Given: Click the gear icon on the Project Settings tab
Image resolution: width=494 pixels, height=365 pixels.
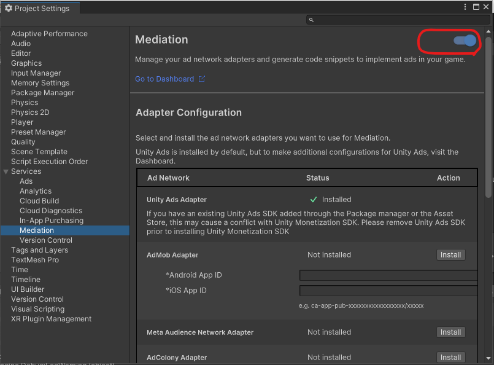Looking at the screenshot, I should coord(9,8).
